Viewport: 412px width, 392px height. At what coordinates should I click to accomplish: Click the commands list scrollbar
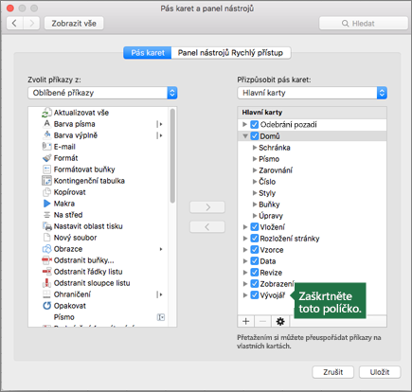coord(172,156)
